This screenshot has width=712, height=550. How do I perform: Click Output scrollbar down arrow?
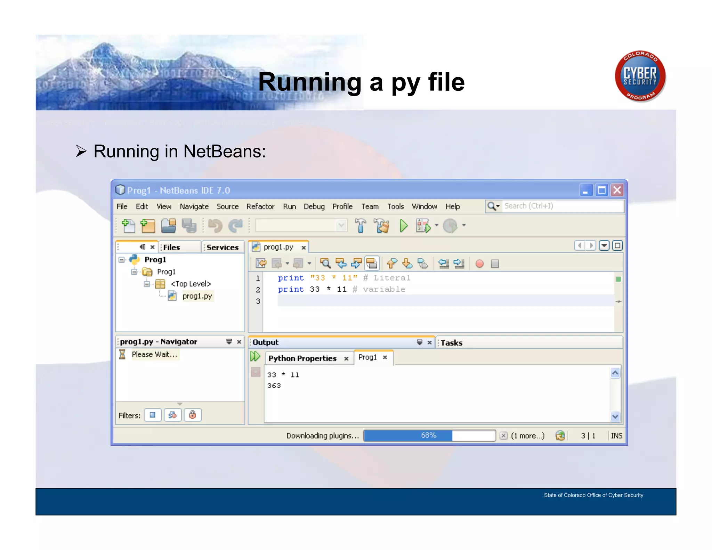click(615, 416)
